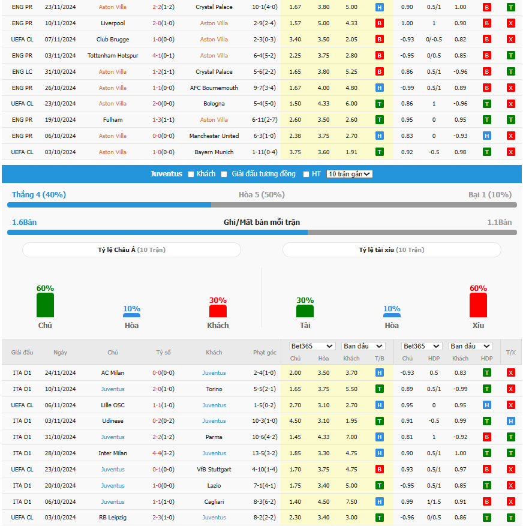Click the Tỷ số column header
The height and width of the screenshot is (526, 523).
[163, 352]
